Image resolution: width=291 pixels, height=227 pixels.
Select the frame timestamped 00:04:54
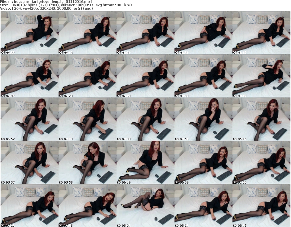coord(203,119)
